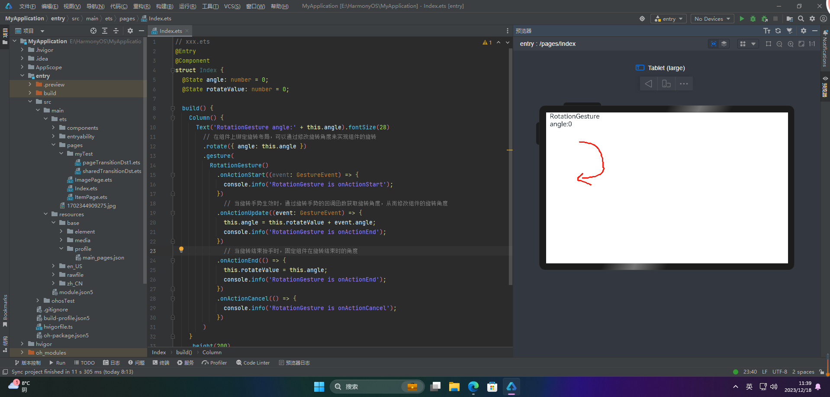Expand the AppScope folder
The image size is (830, 397).
click(x=22, y=67)
